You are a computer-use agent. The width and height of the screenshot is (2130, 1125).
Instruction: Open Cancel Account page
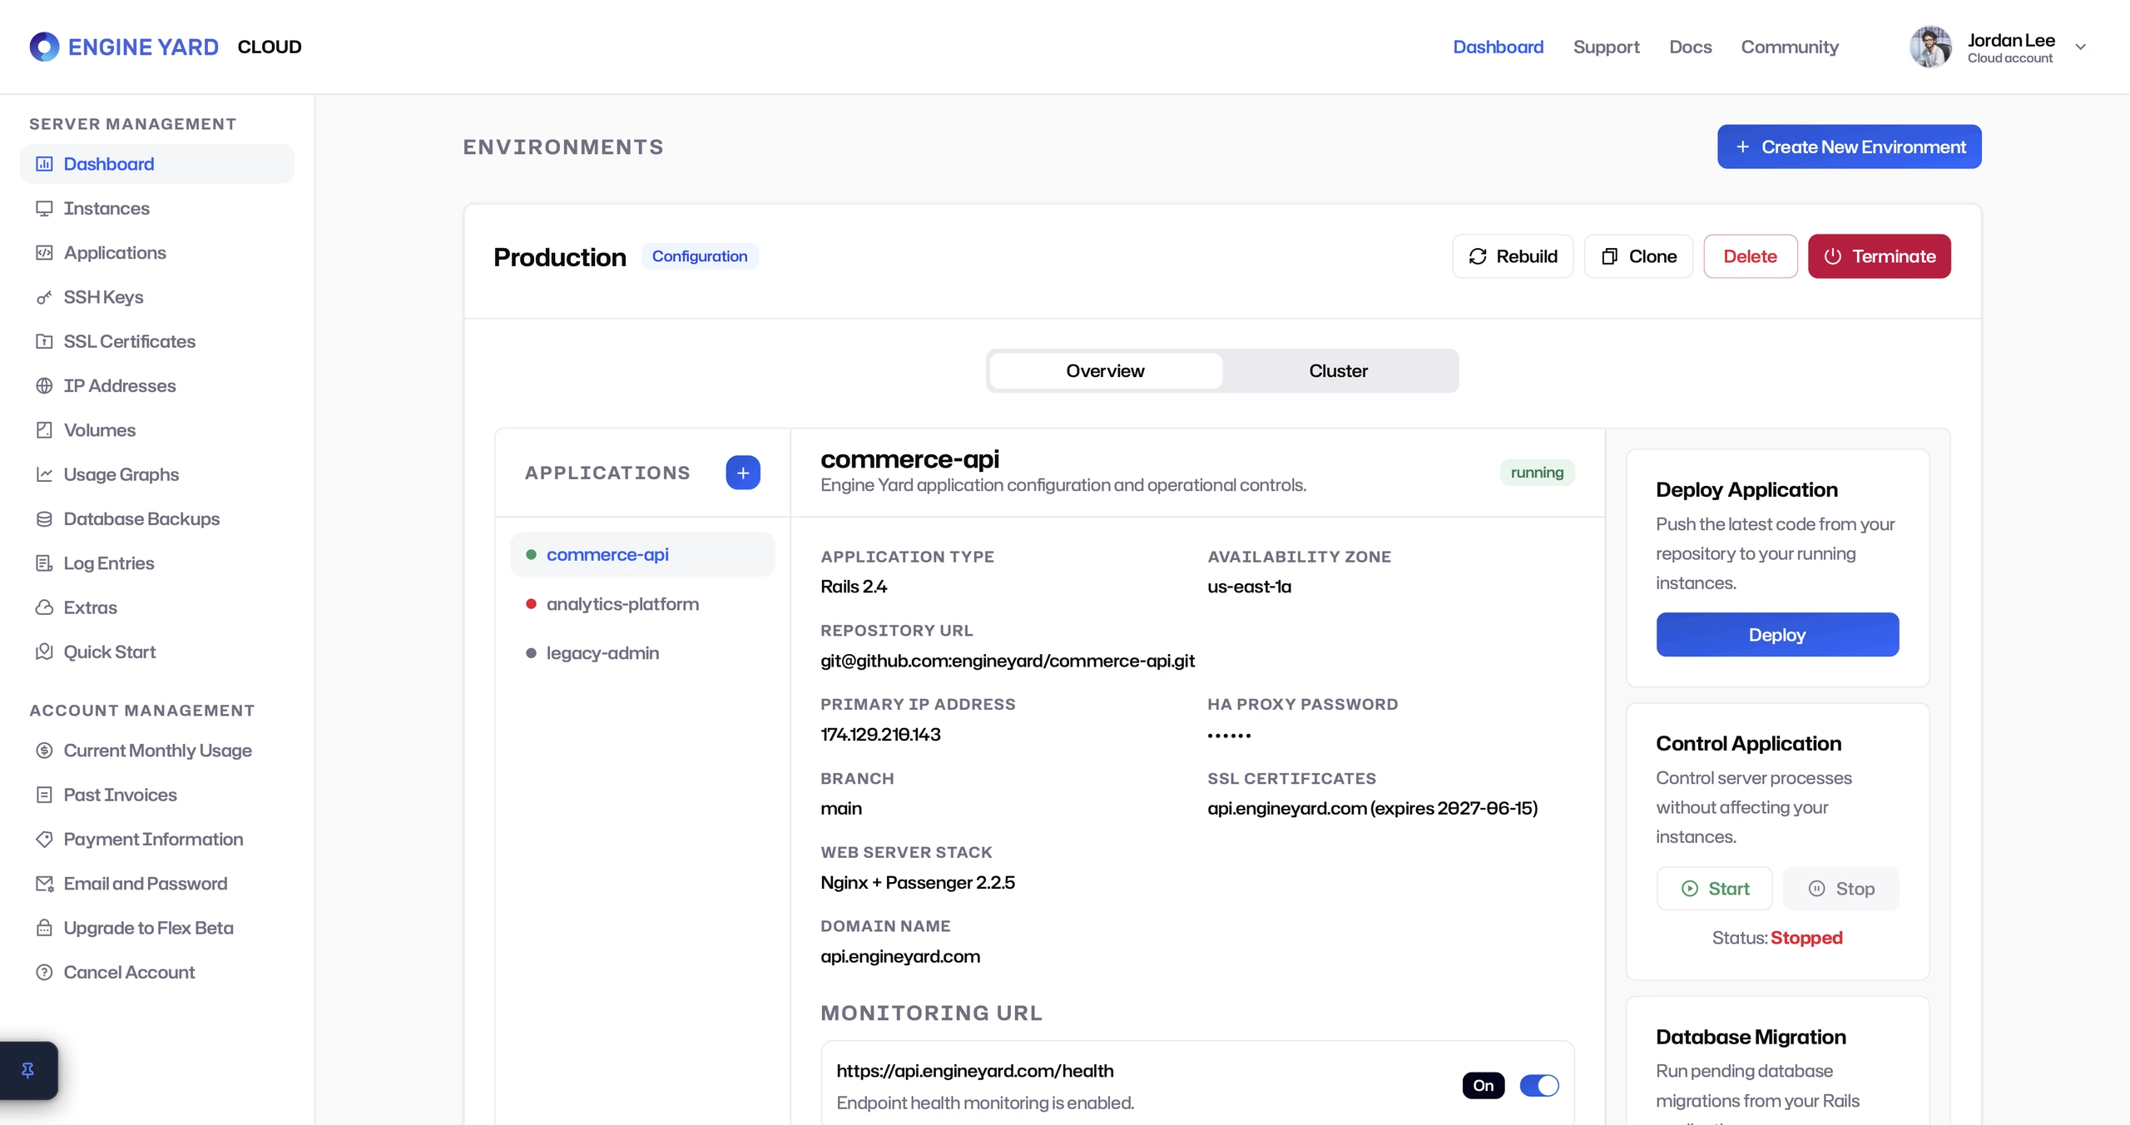click(156, 972)
